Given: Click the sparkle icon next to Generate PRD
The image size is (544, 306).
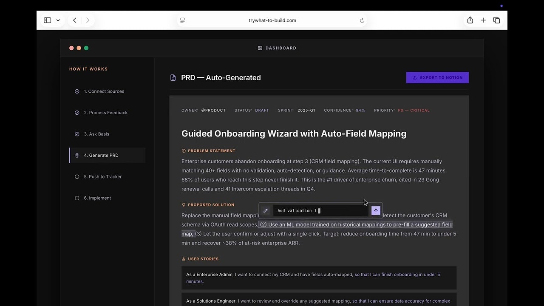Looking at the screenshot, I should pos(77,155).
